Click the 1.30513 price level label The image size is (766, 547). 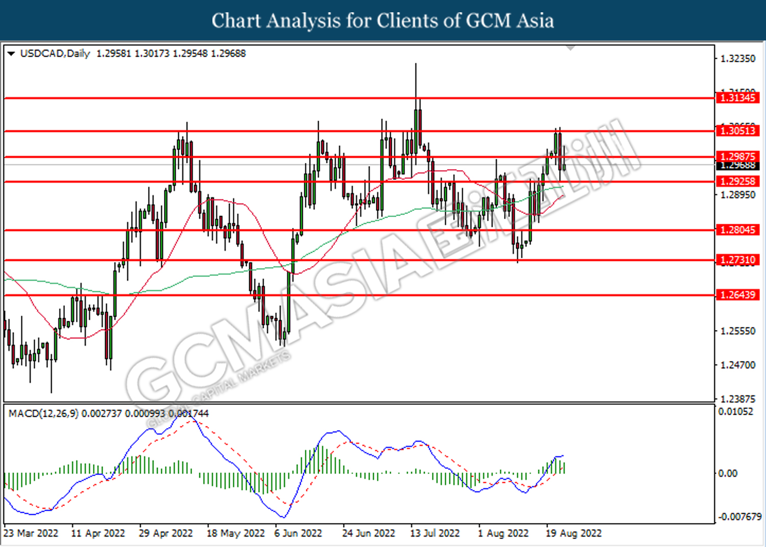pos(737,131)
